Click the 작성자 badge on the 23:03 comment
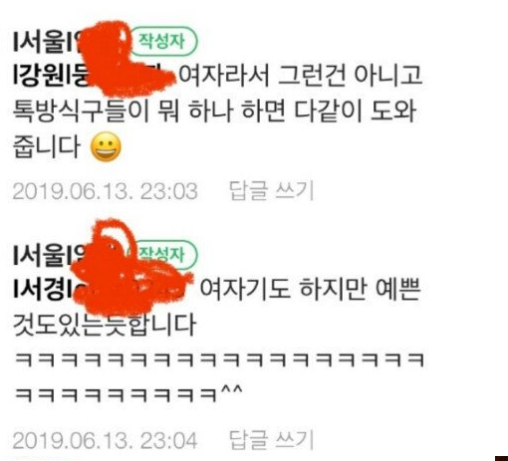 pyautogui.click(x=163, y=41)
